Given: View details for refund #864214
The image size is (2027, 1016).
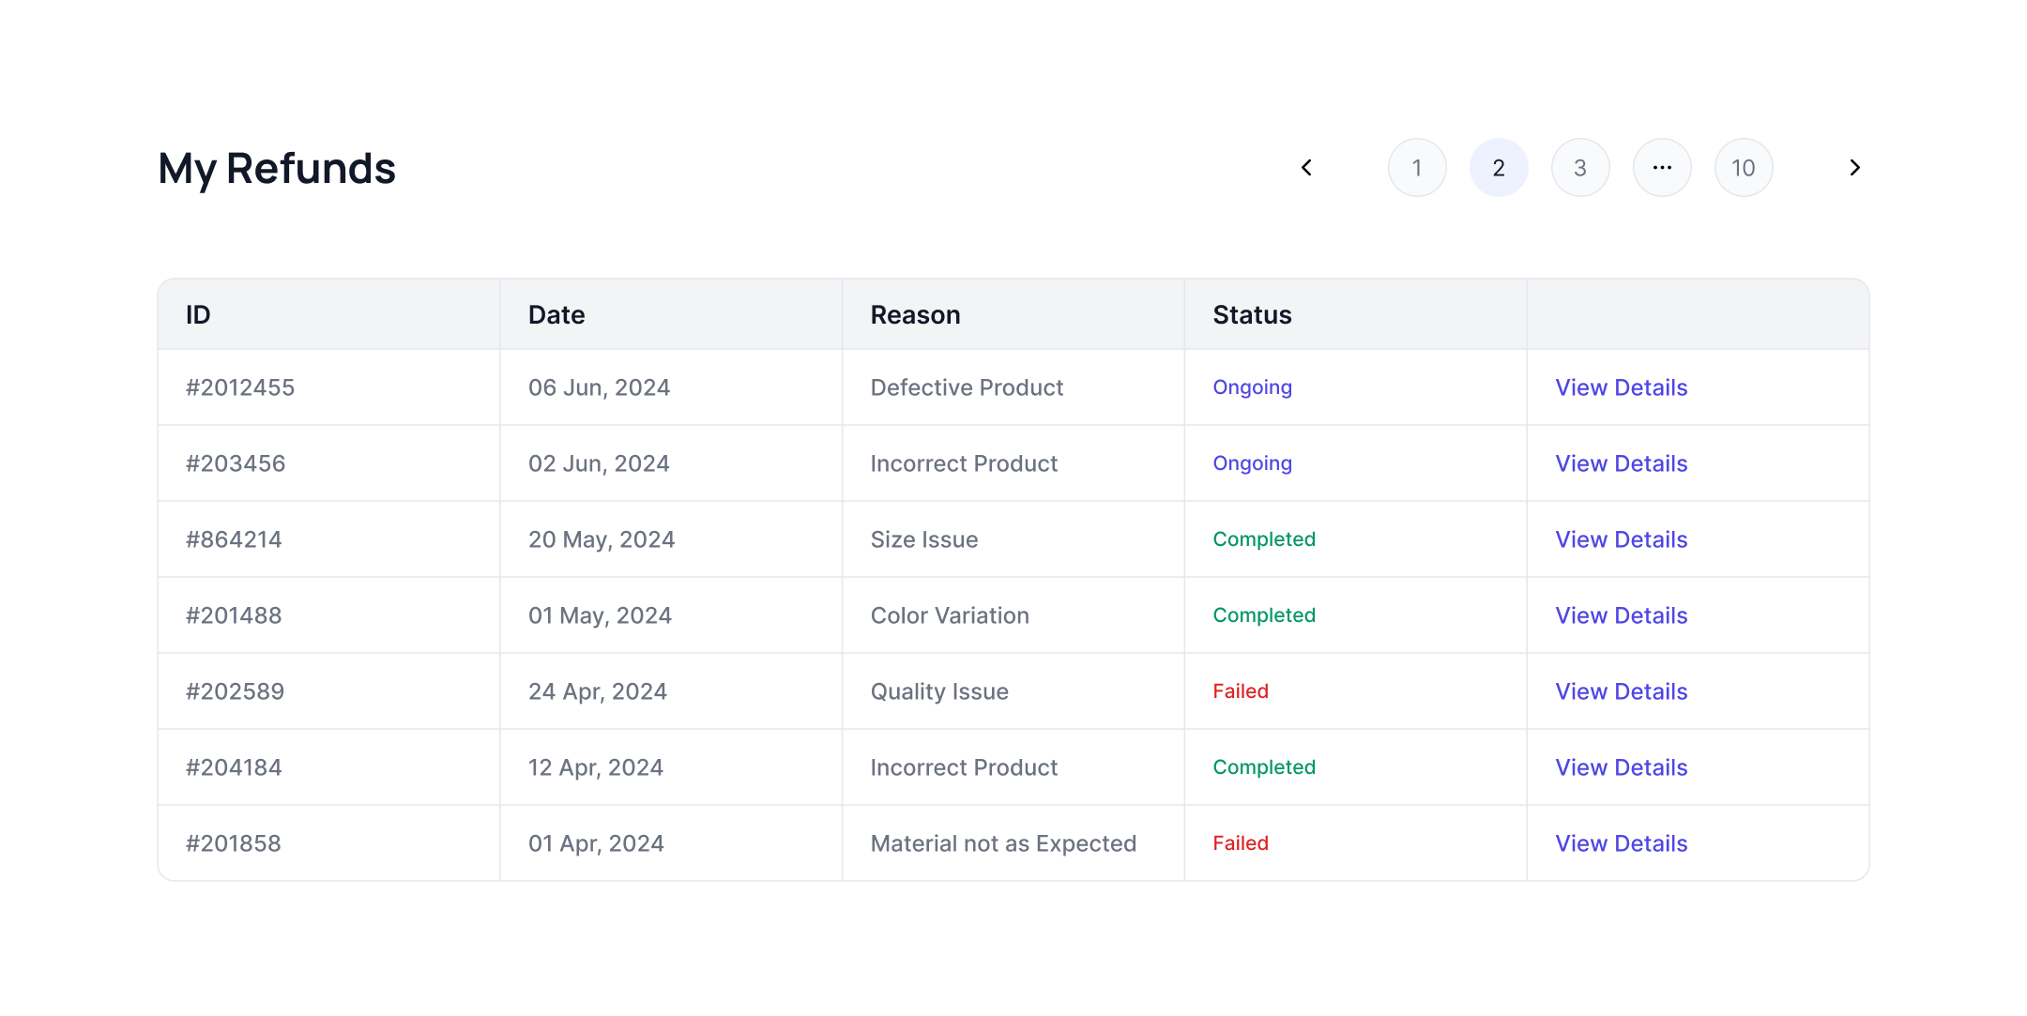Looking at the screenshot, I should coord(1621,539).
